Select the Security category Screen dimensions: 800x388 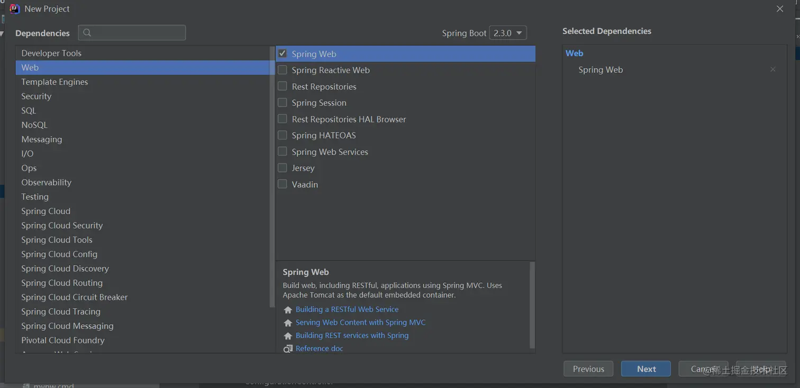click(37, 96)
